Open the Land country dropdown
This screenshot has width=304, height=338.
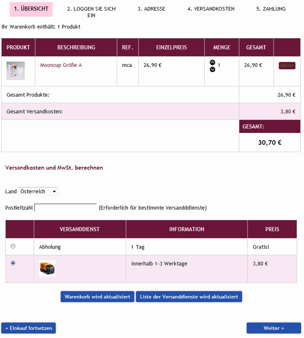tap(38, 191)
